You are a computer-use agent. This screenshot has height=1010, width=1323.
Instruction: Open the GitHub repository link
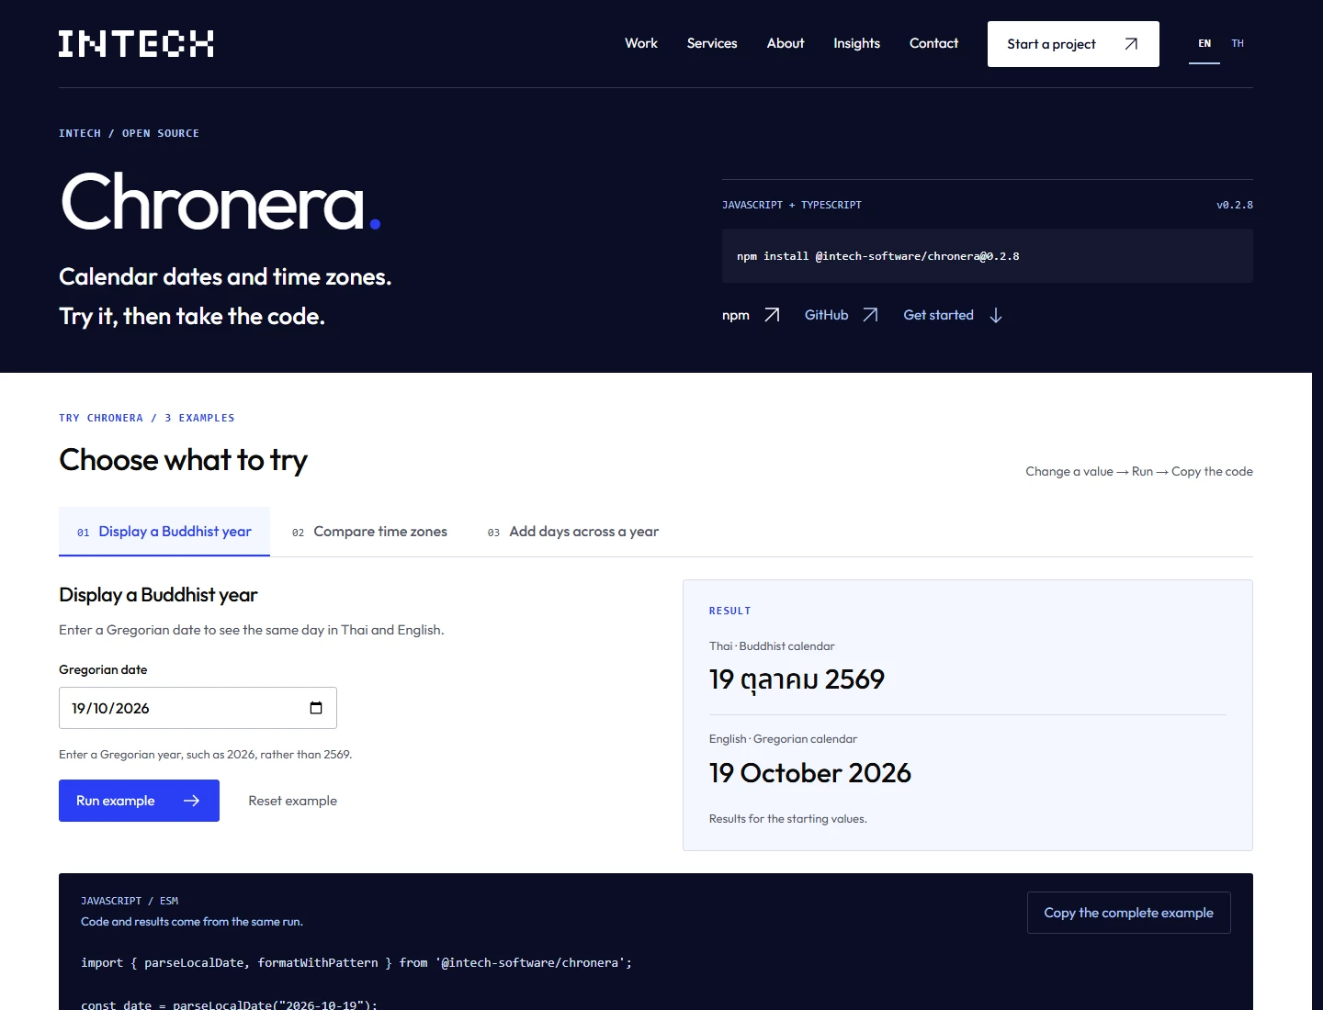[842, 315]
